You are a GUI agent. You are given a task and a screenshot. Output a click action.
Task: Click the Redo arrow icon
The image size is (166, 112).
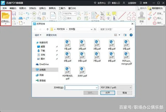(27, 18)
